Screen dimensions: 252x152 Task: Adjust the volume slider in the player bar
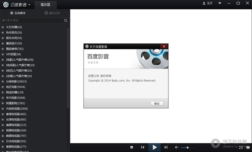(187, 147)
